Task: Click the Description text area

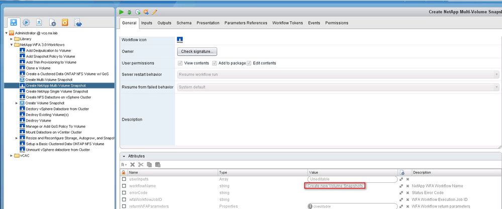Action: [337, 120]
